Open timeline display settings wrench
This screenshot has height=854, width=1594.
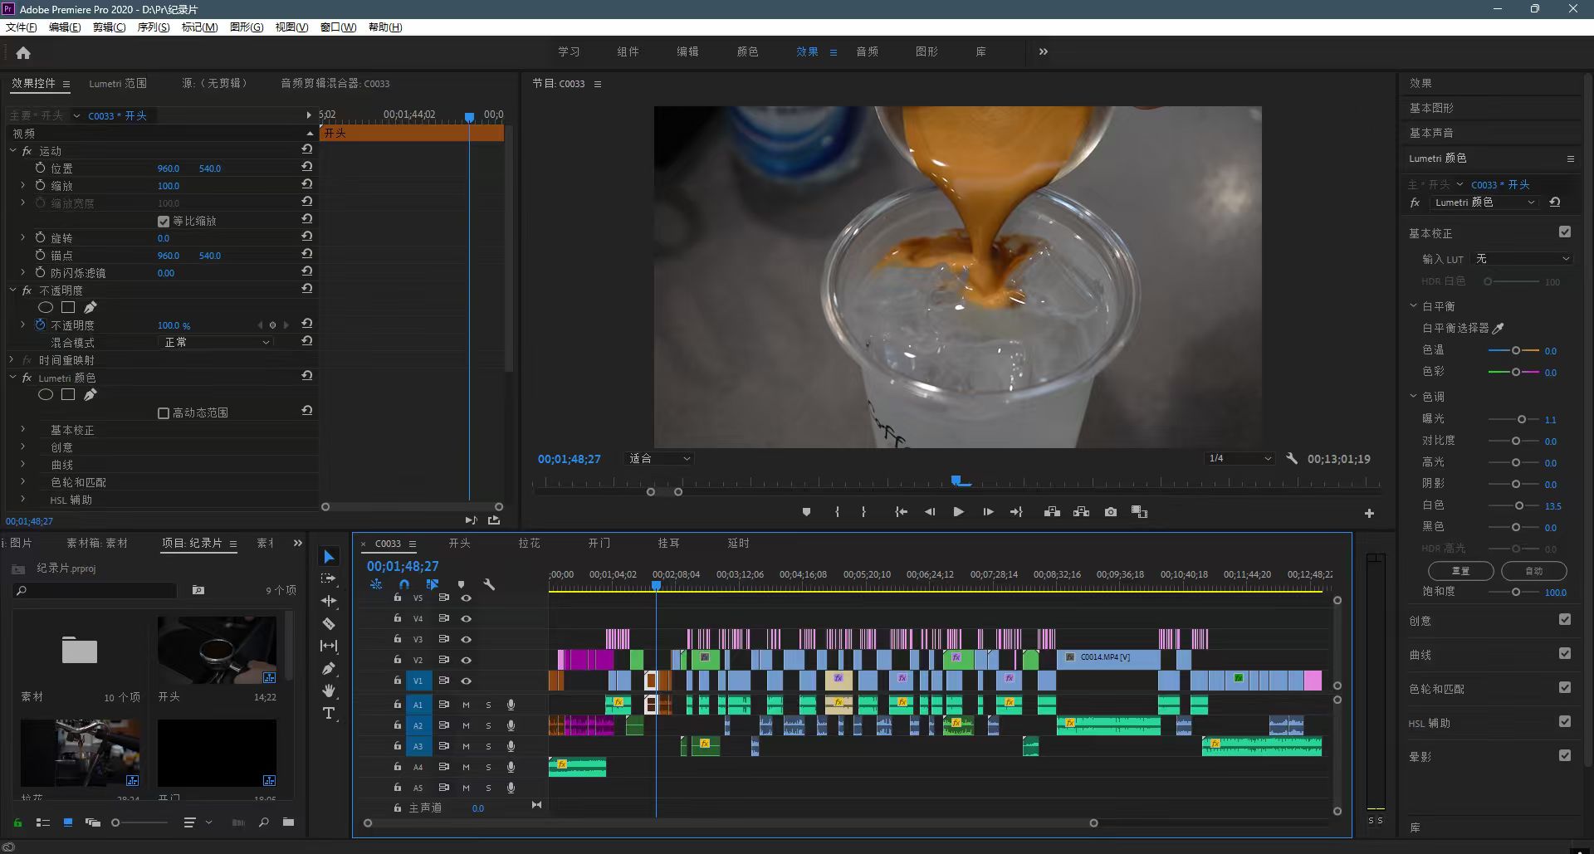[x=489, y=584]
